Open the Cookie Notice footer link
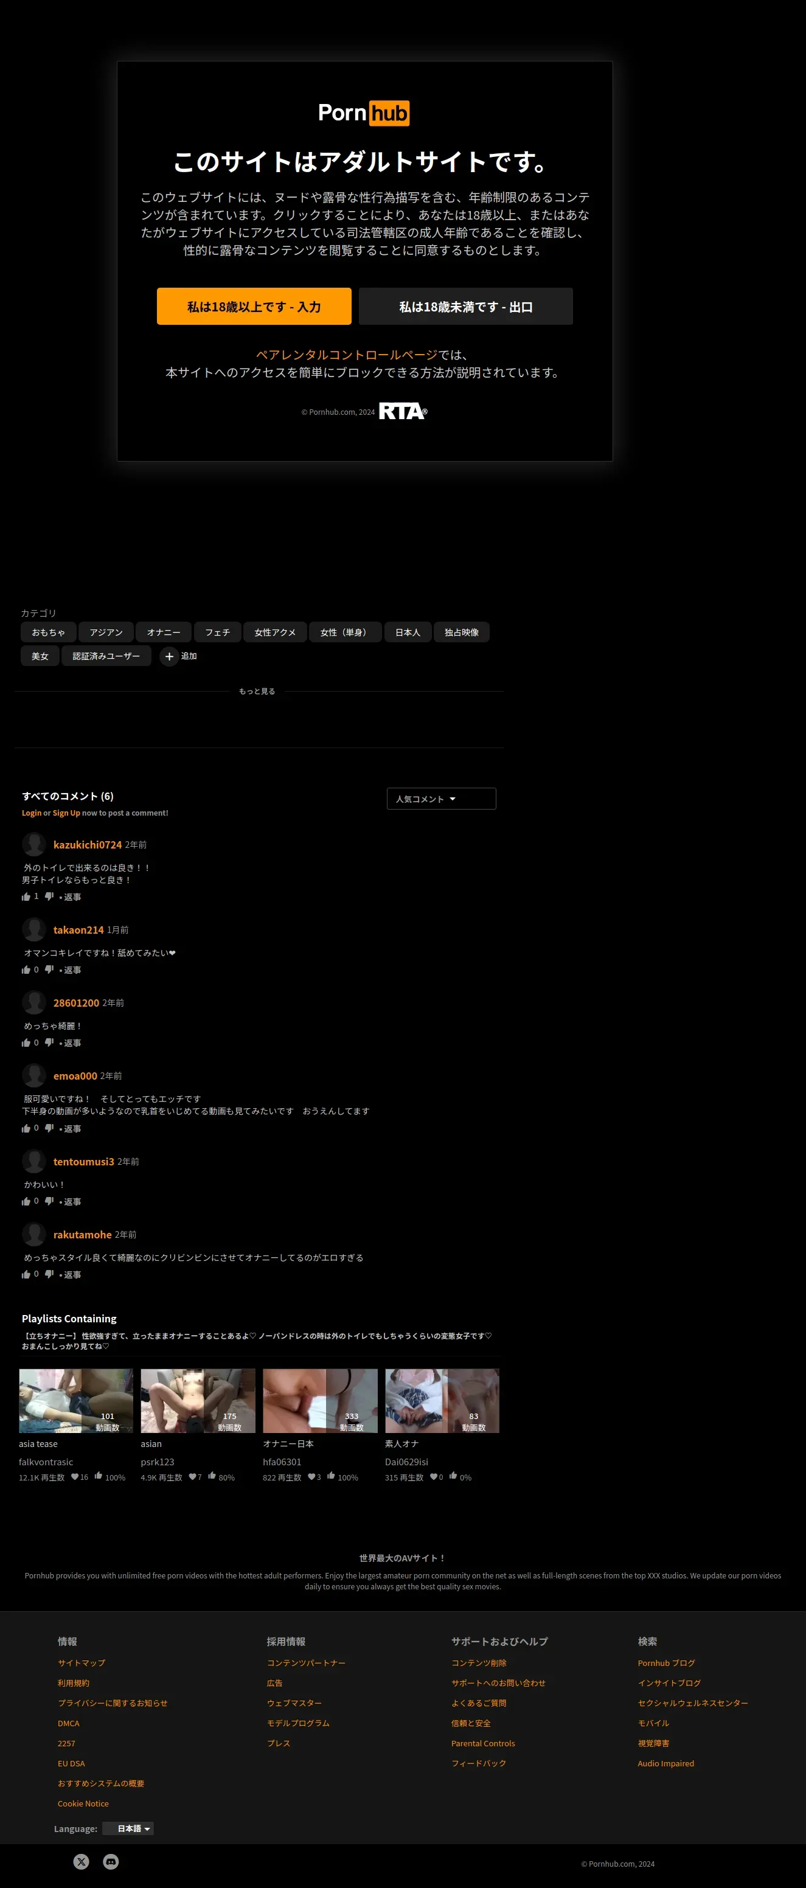This screenshot has height=1888, width=806. tap(83, 1803)
